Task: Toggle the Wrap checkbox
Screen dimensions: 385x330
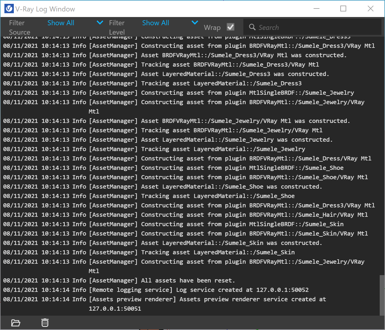Action: 231,27
